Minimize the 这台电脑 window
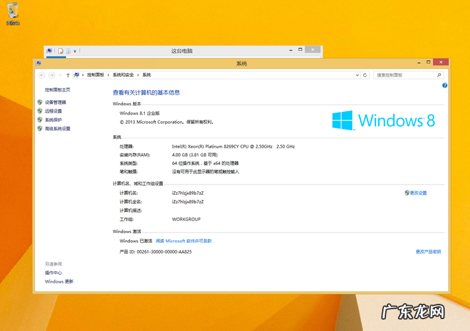 [291, 50]
